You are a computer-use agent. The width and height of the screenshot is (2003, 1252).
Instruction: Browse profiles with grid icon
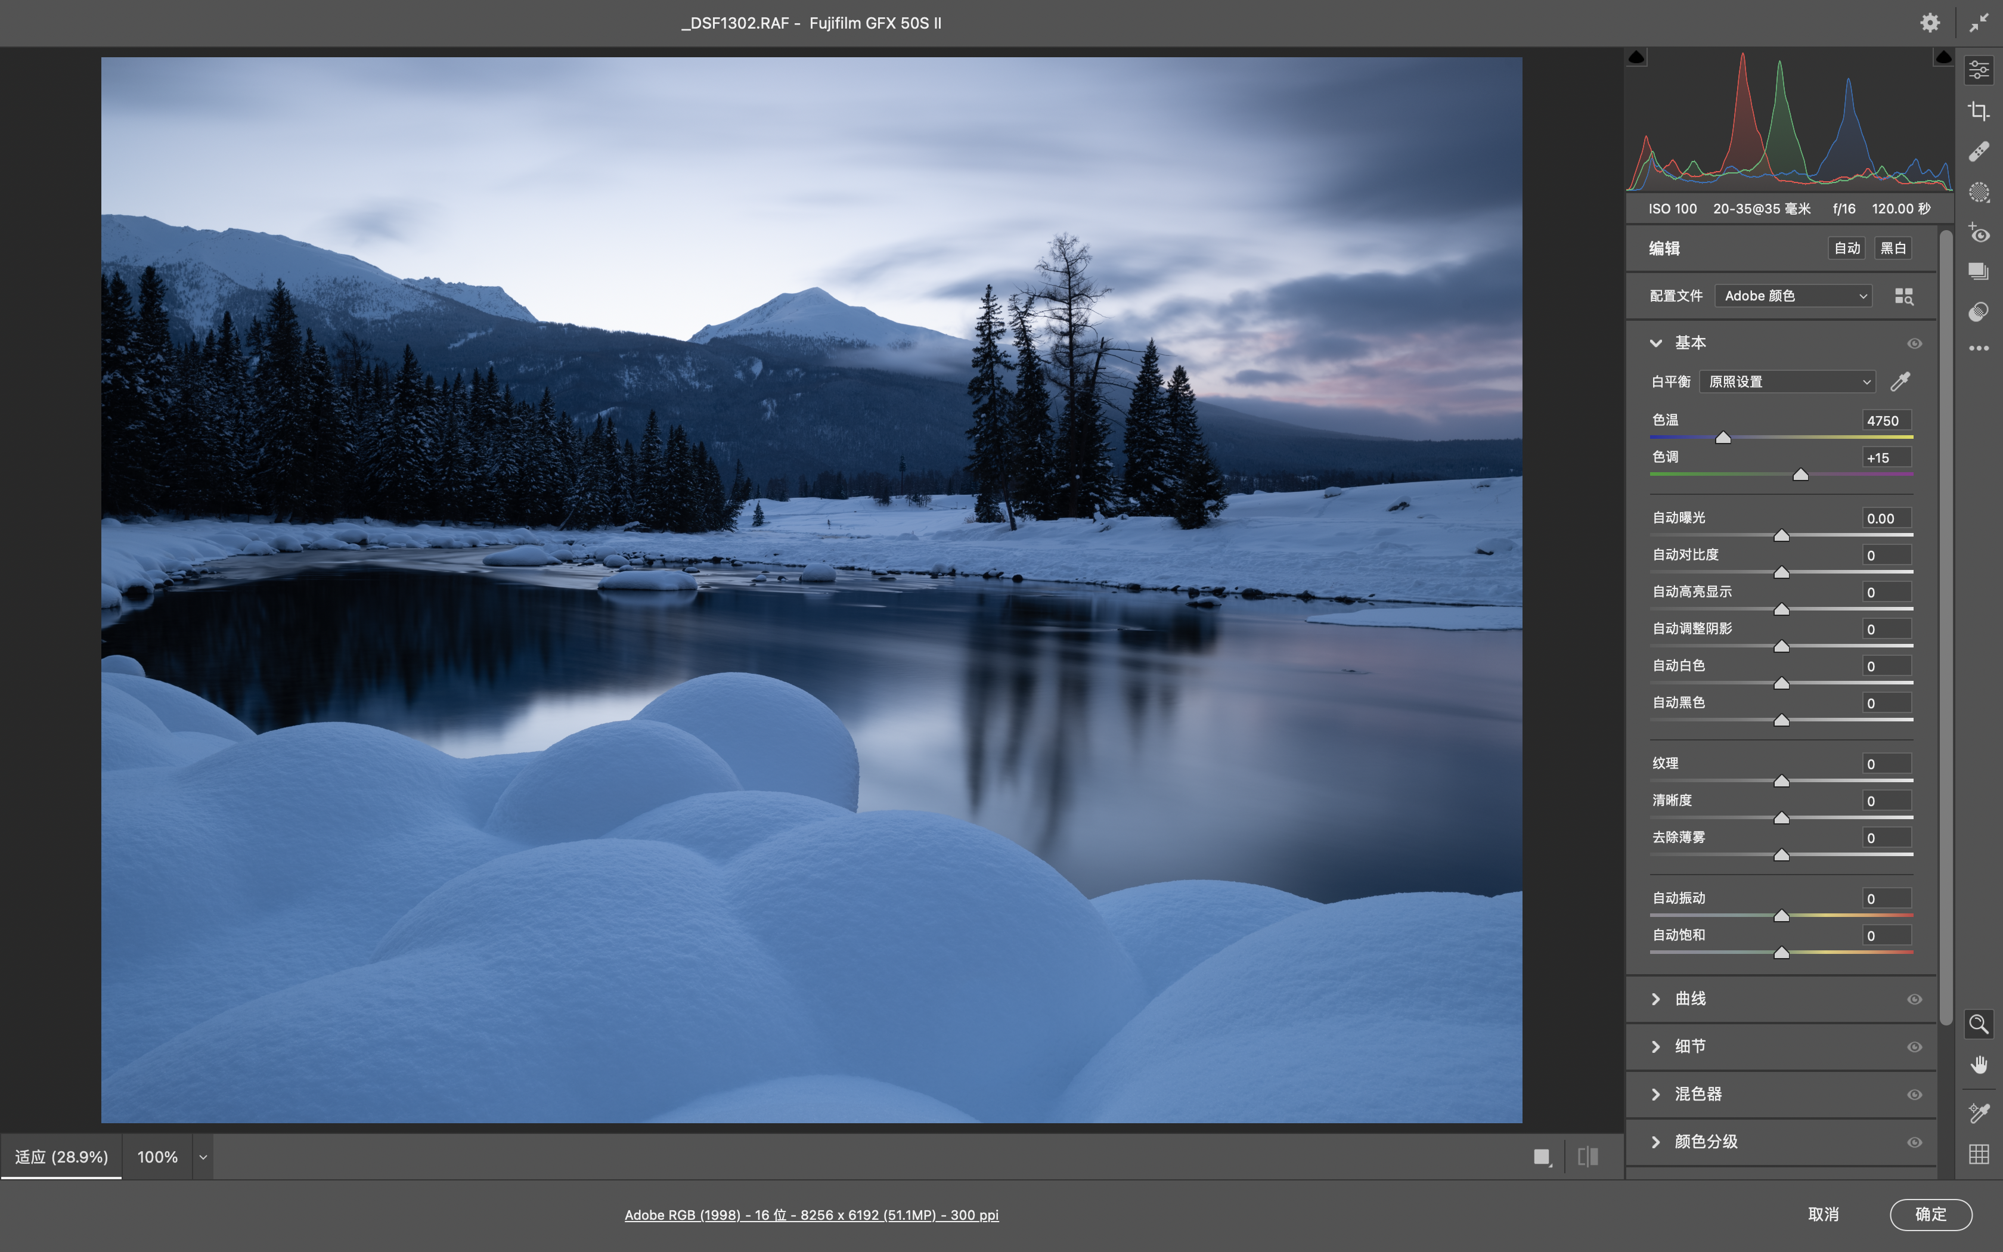point(1903,296)
